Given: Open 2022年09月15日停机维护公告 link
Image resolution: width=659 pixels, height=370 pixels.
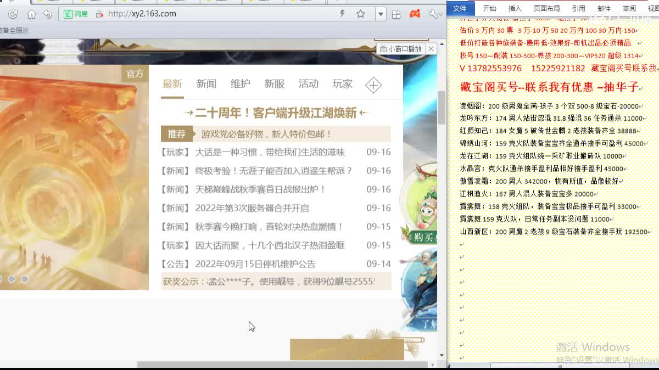Looking at the screenshot, I should [255, 264].
